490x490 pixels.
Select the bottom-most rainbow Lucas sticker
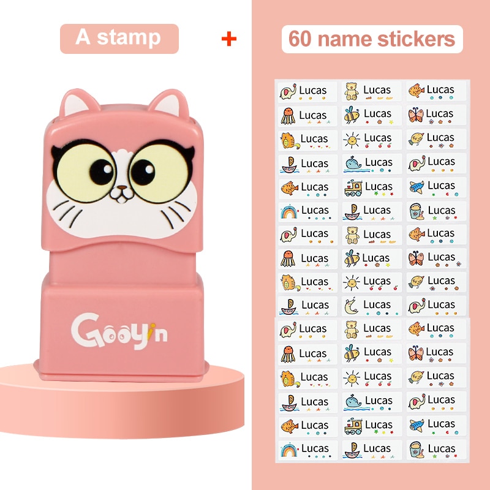click(307, 450)
